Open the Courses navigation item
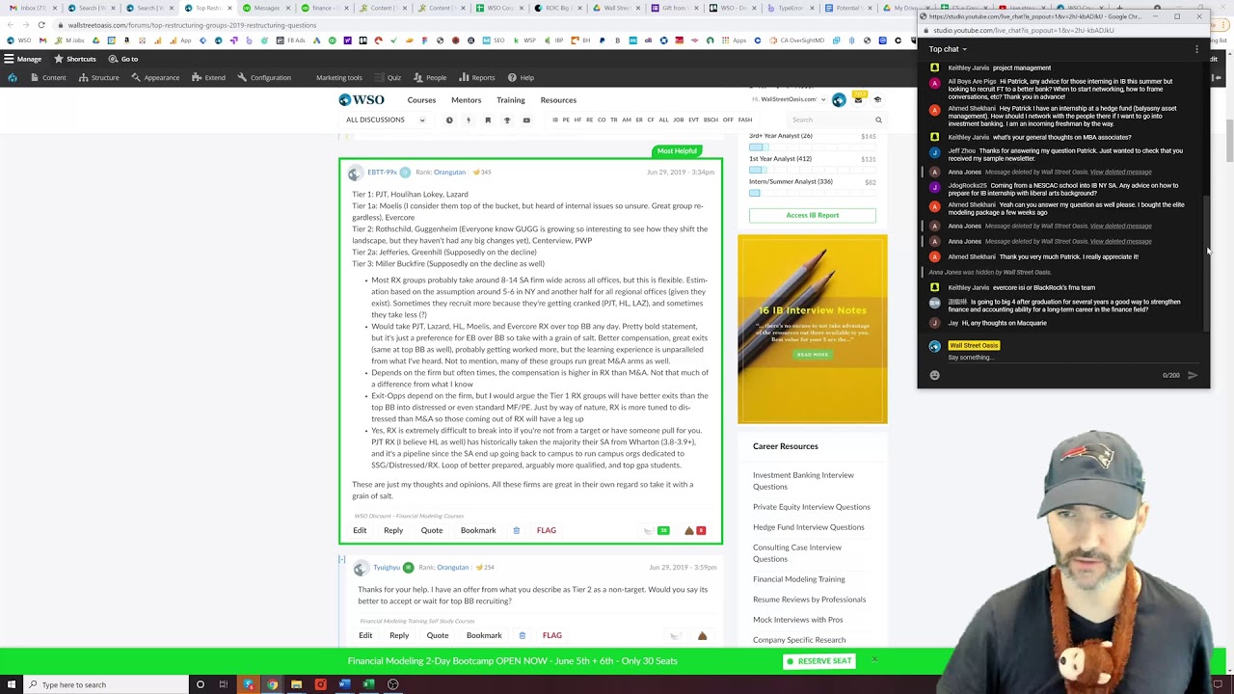Screen dimensions: 1234x694 coord(421,100)
